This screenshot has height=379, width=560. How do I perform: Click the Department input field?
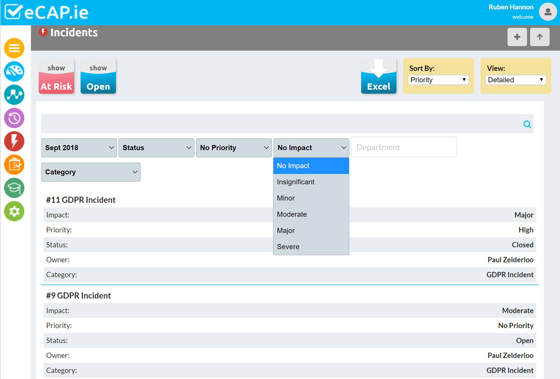404,147
